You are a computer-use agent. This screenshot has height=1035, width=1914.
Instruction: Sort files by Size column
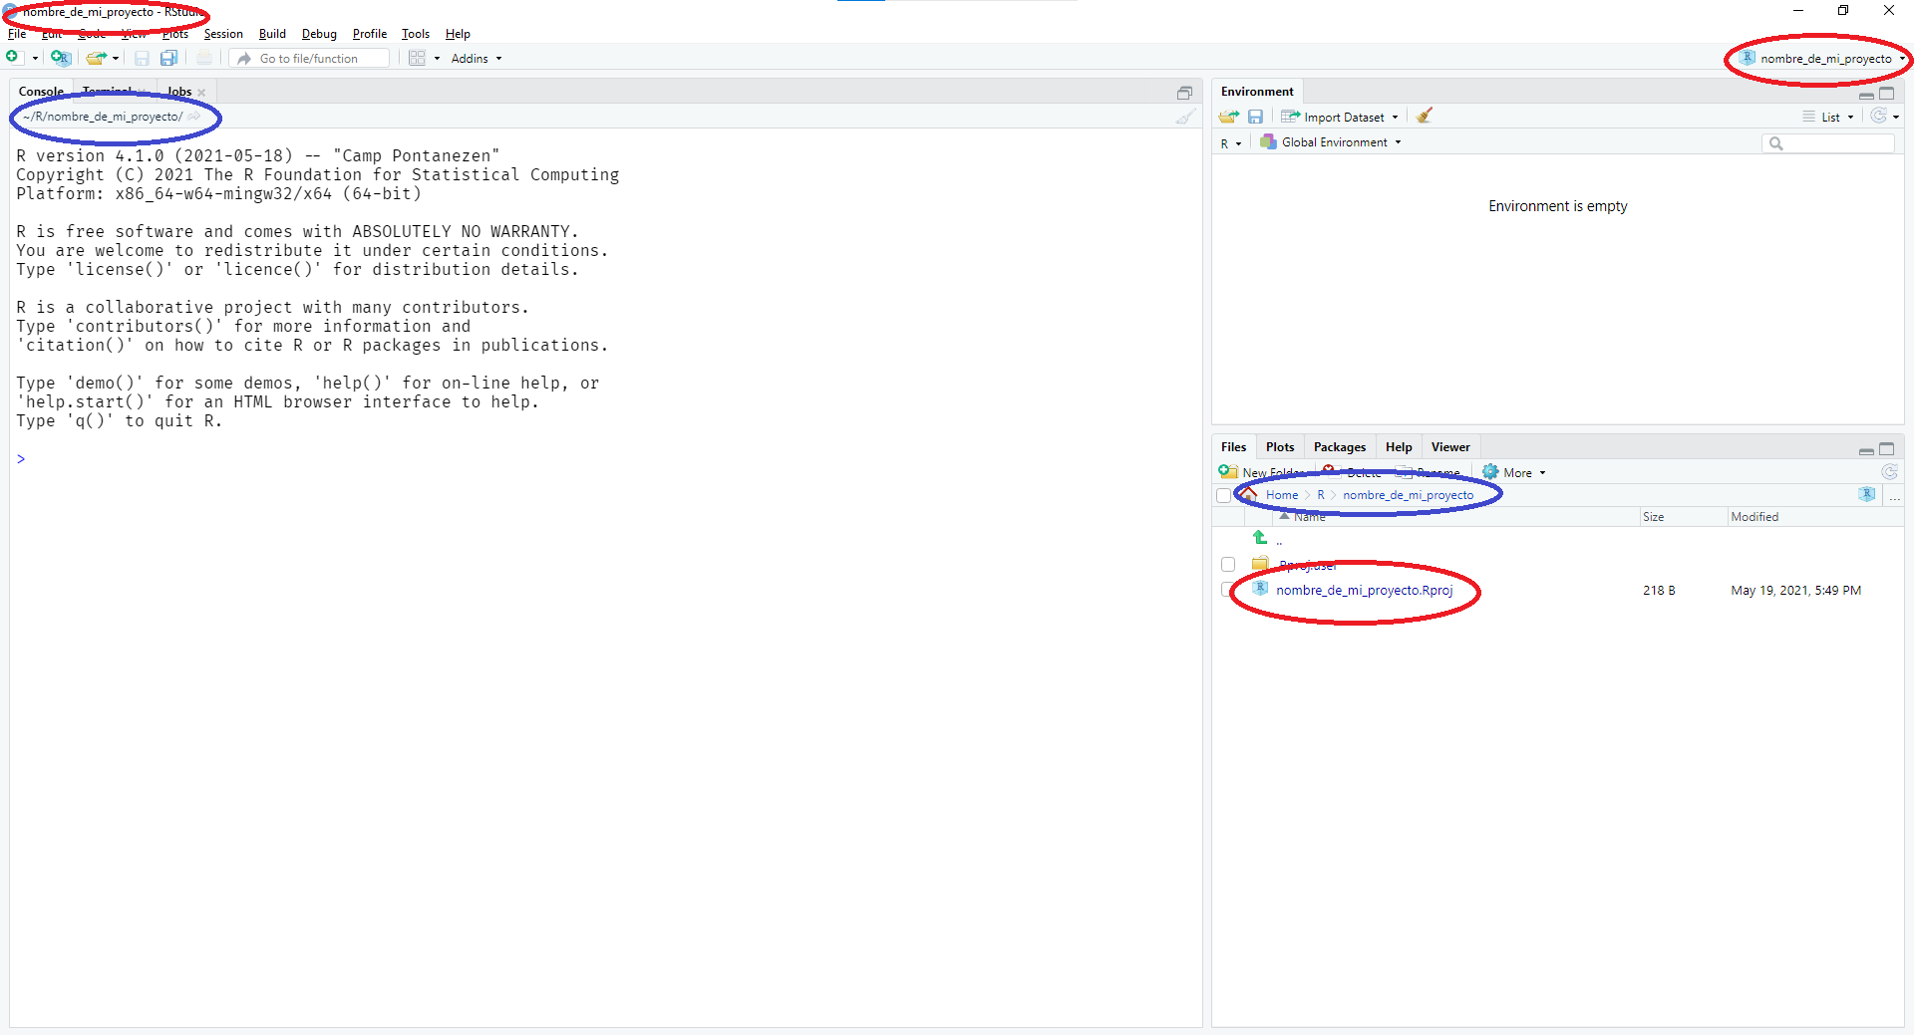tap(1654, 517)
